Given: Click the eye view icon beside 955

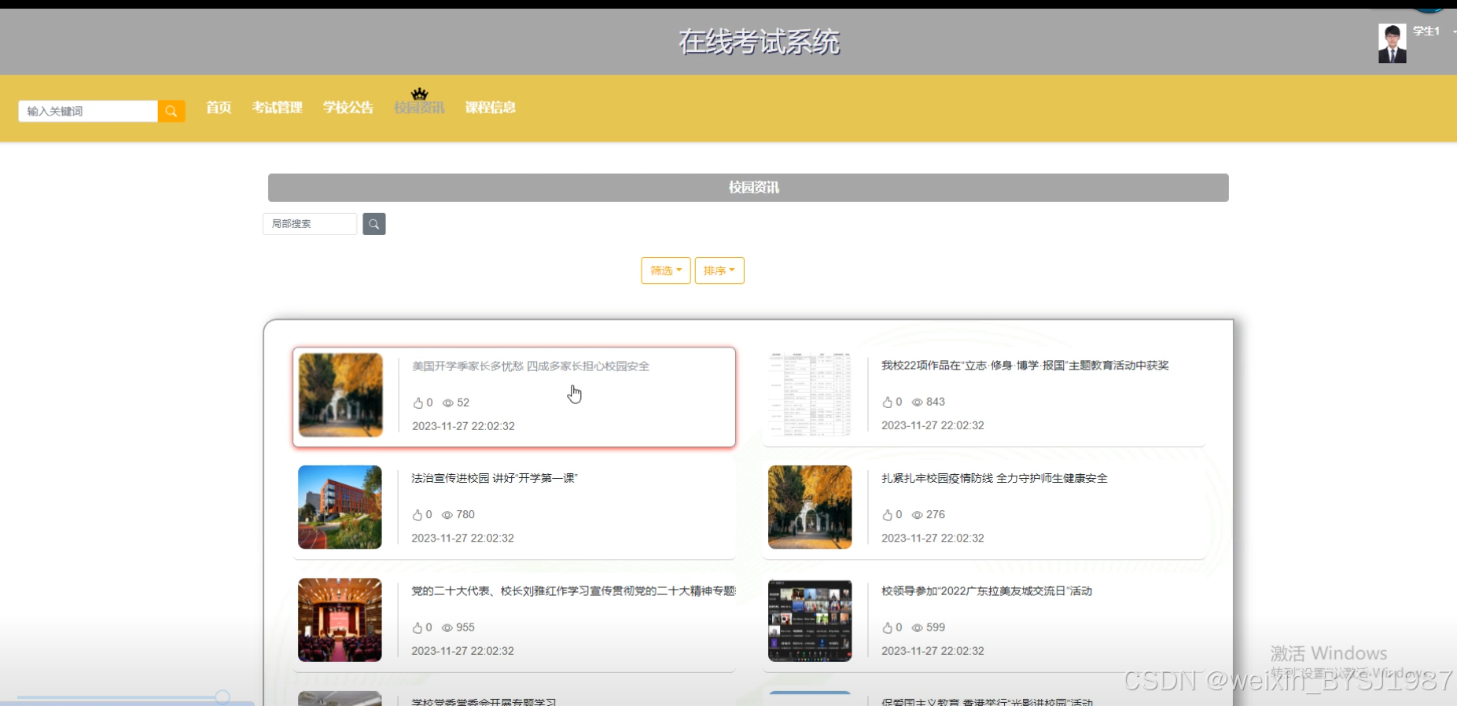Looking at the screenshot, I should [447, 628].
